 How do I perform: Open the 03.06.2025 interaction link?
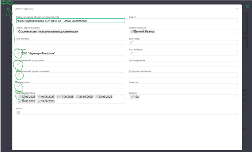(46, 101)
